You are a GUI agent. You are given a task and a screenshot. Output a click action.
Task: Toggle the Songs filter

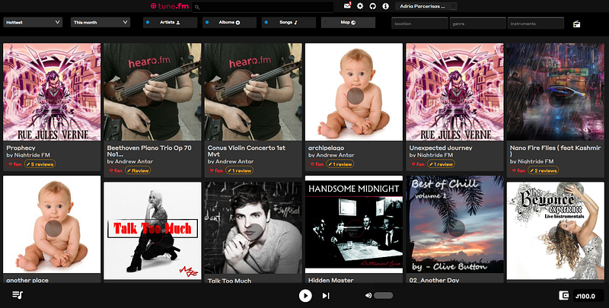pos(289,23)
